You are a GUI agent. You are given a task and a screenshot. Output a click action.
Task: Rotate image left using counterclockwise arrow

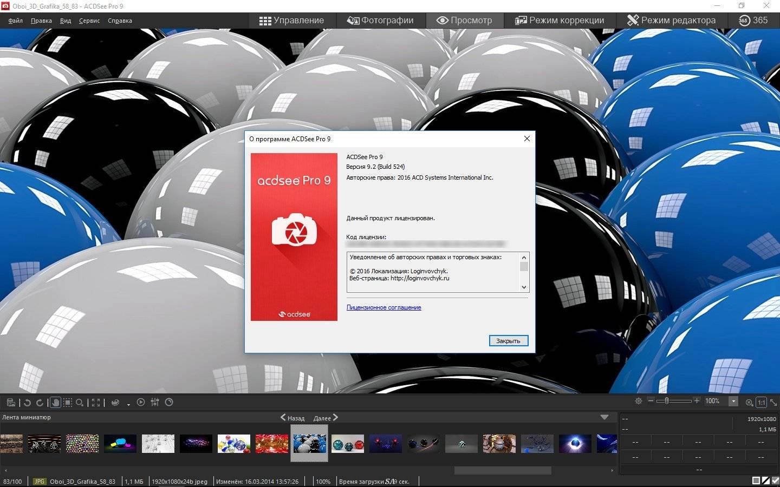pos(27,402)
